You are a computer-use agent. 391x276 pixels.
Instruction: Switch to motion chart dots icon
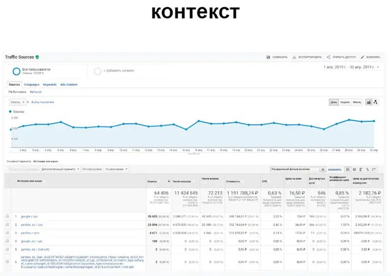(x=376, y=102)
